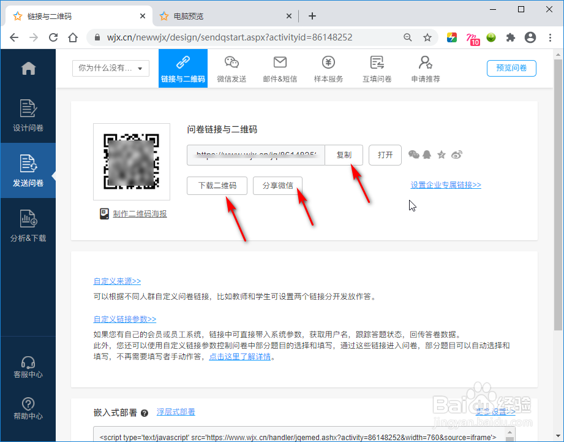Image resolution: width=564 pixels, height=442 pixels.
Task: Select the 链接与二维码 tab
Action: 182,68
